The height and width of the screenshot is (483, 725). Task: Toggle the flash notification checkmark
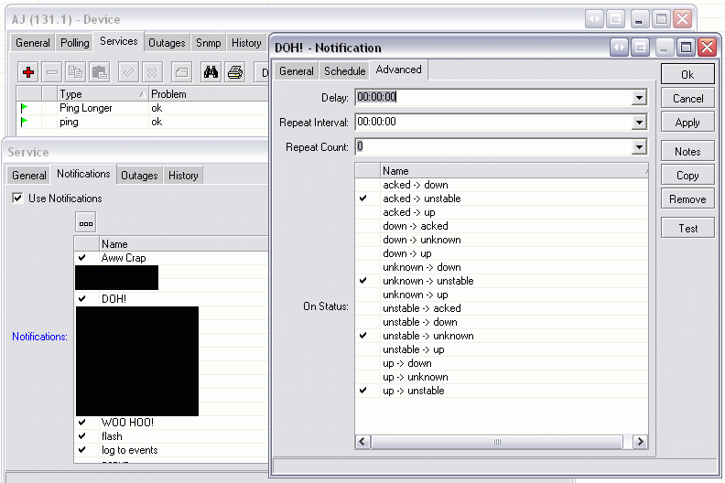pyautogui.click(x=82, y=436)
